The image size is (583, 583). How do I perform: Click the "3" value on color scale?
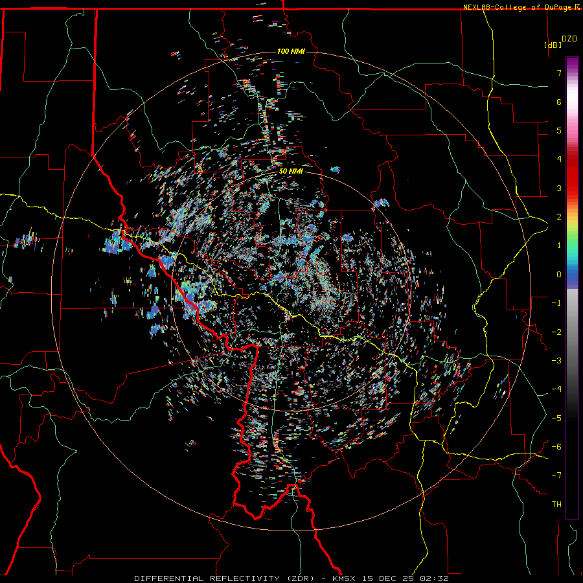559,188
